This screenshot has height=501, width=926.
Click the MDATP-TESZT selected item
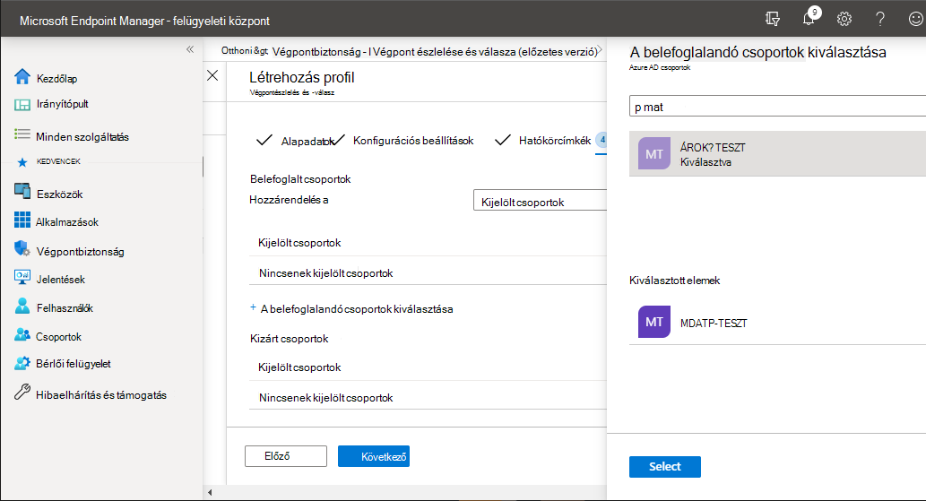tap(777, 322)
